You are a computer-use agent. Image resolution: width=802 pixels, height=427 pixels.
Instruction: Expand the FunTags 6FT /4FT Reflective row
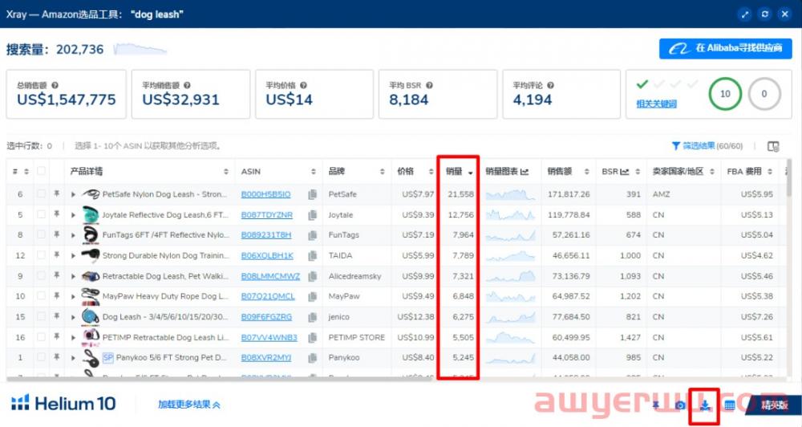pyautogui.click(x=73, y=235)
